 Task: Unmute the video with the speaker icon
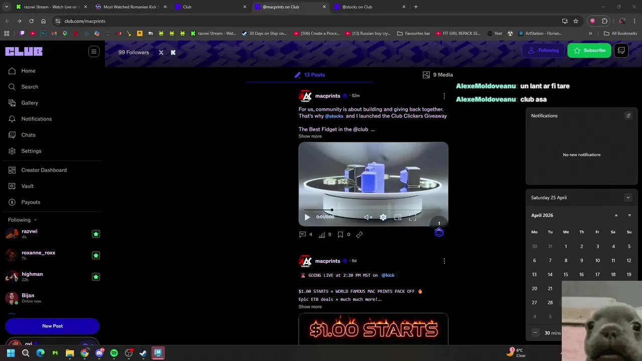coord(368,217)
